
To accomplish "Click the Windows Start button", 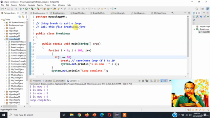I will pos(4,115).
